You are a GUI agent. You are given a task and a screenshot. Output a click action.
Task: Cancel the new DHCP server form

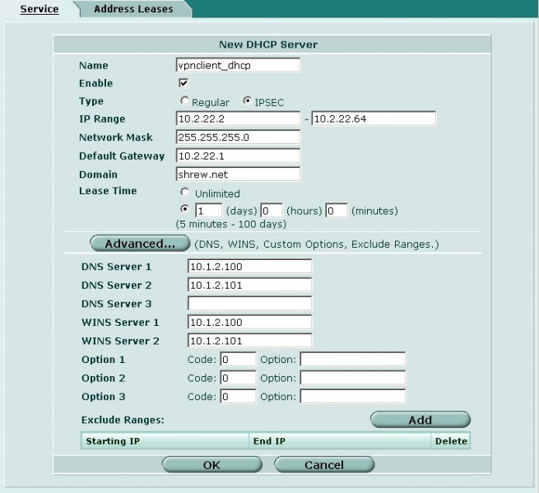coord(324,465)
